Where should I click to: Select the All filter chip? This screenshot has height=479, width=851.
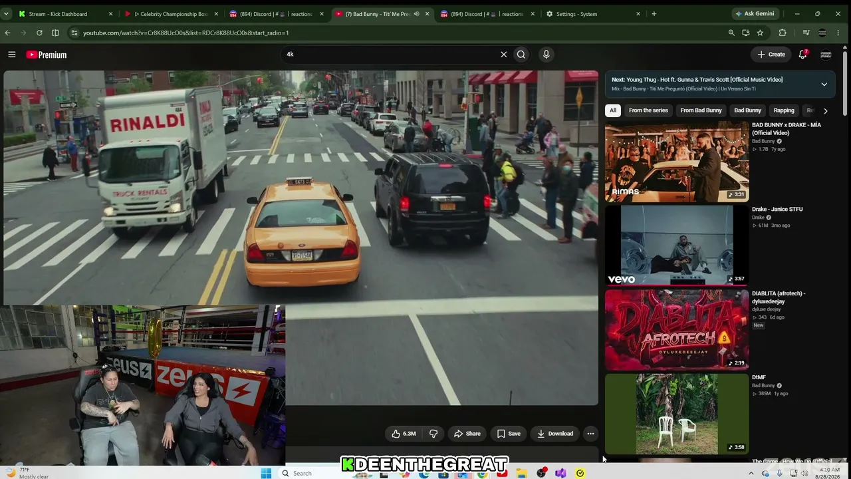pyautogui.click(x=613, y=110)
